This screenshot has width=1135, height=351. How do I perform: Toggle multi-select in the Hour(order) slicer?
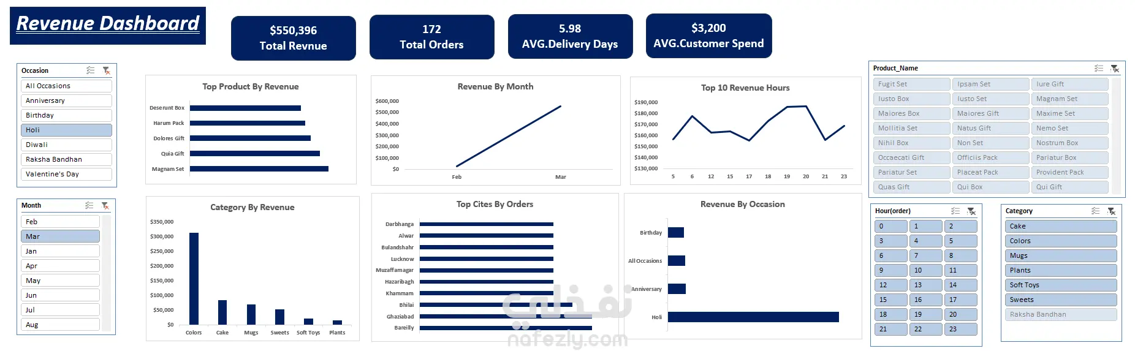point(955,211)
